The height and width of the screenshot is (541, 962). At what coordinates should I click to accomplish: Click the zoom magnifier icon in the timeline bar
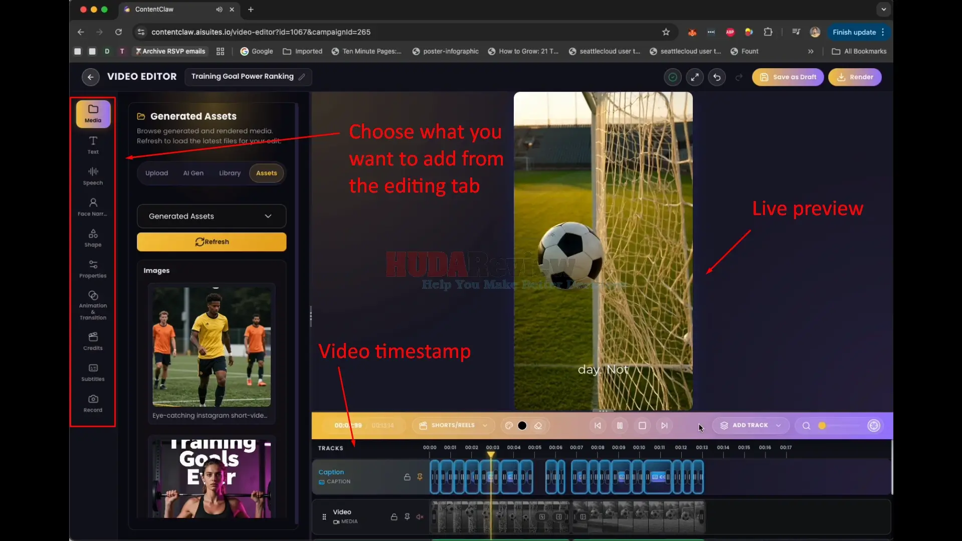click(x=806, y=426)
